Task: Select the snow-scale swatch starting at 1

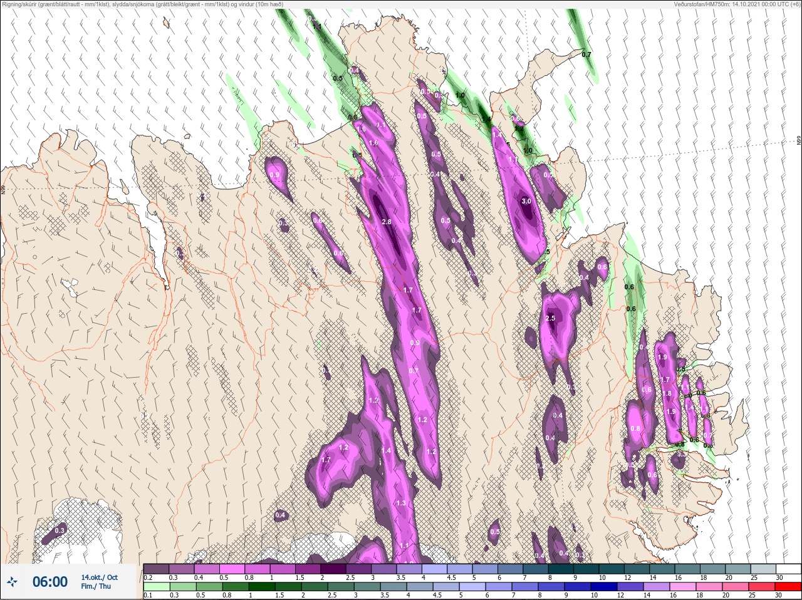Action: point(283,569)
